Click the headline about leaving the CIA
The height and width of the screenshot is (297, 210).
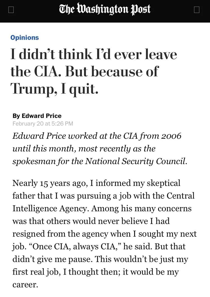(94, 72)
